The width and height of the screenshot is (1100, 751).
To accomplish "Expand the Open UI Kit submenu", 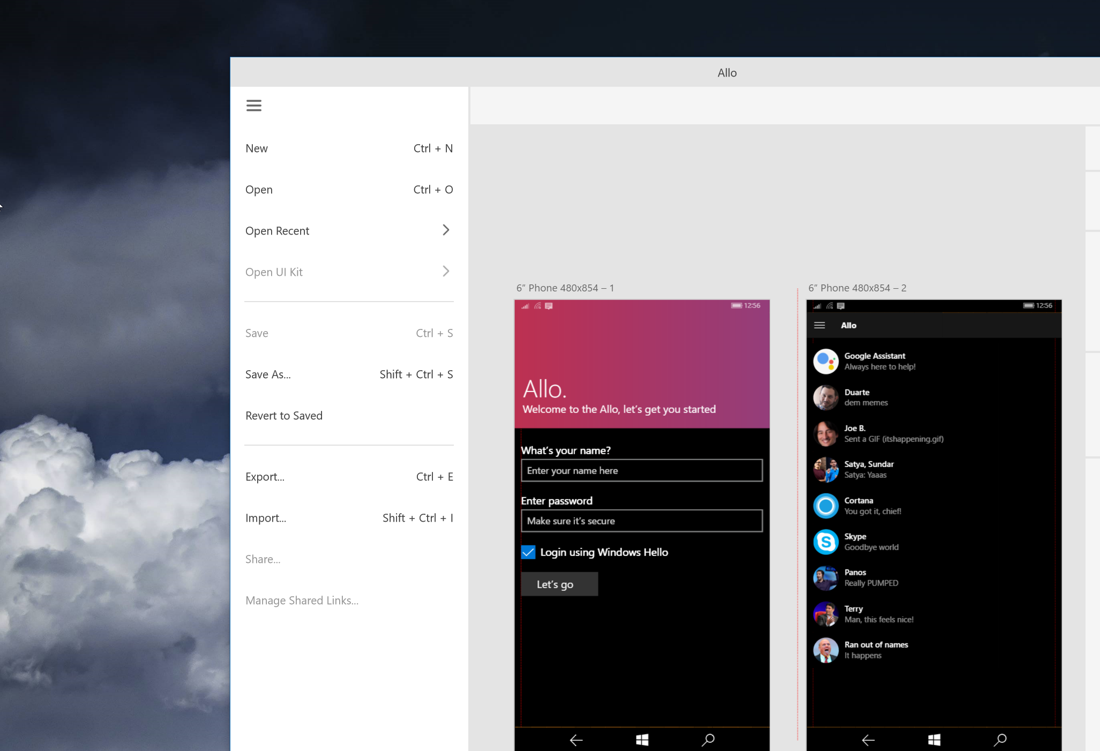I will [445, 272].
